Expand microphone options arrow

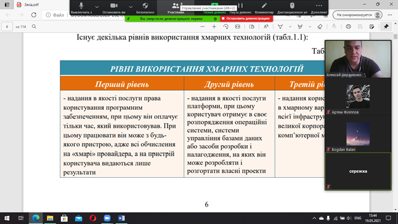pos(97,7)
